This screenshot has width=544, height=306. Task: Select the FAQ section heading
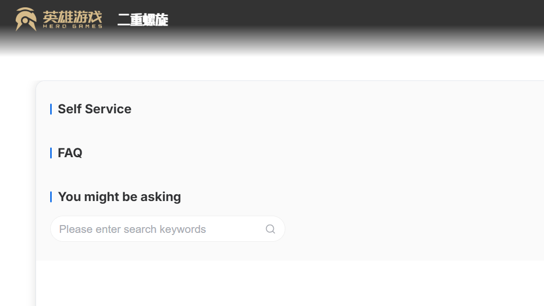point(70,153)
